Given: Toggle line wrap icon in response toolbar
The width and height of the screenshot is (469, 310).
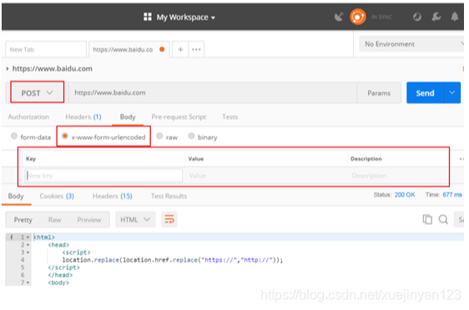Looking at the screenshot, I should 169,220.
